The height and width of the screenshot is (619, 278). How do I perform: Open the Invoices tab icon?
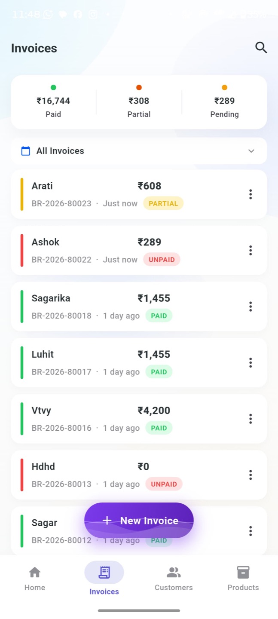tap(104, 572)
